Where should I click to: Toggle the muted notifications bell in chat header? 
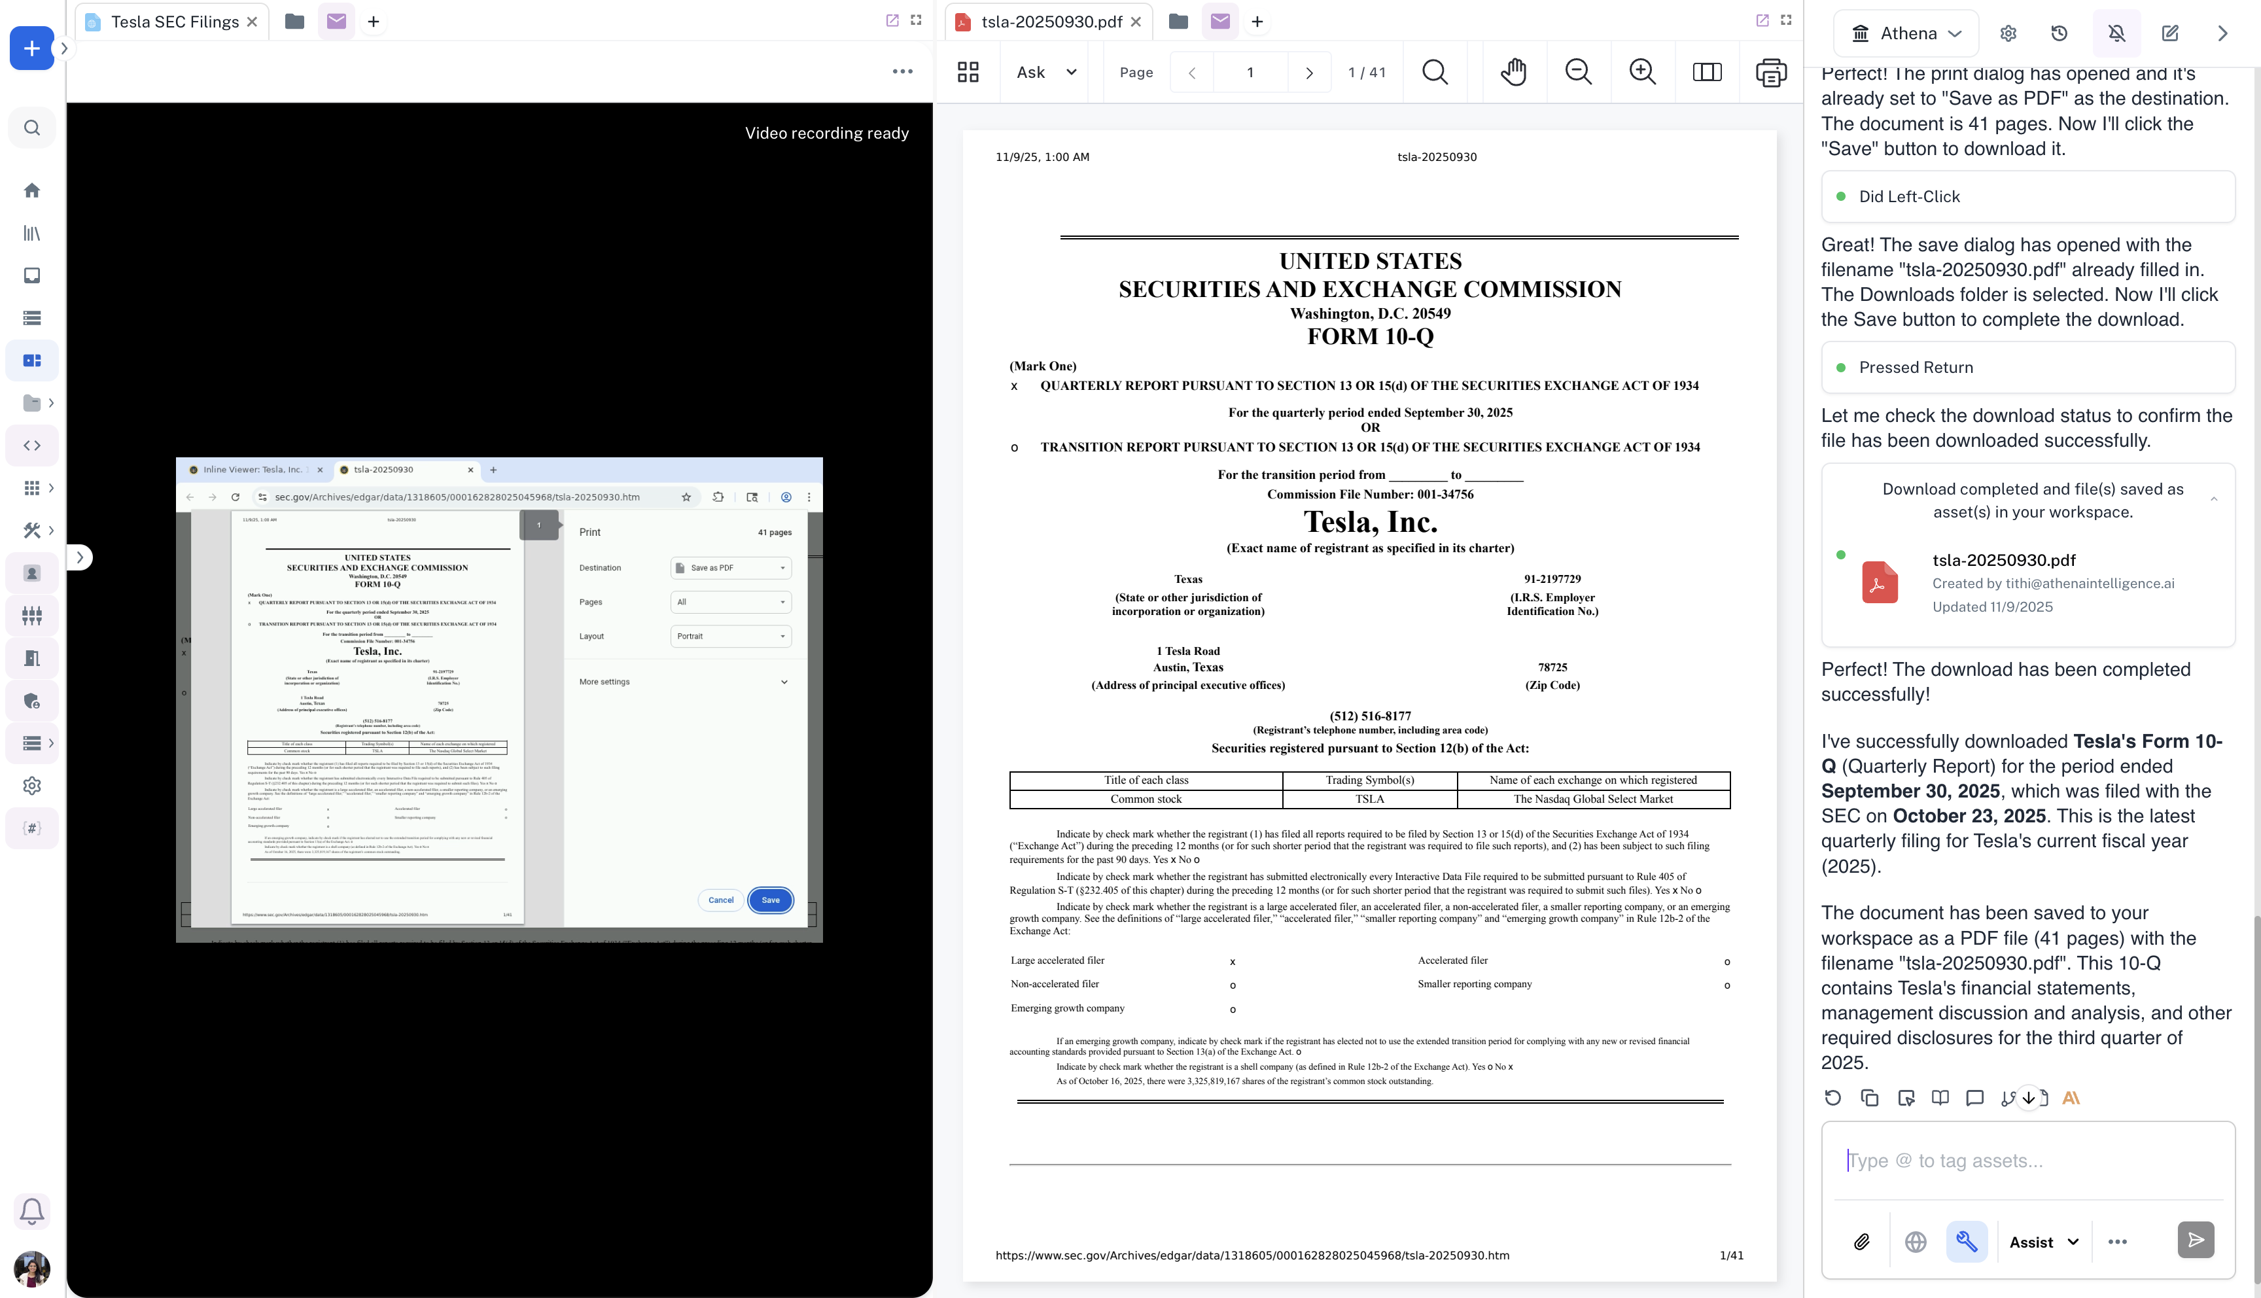[2116, 33]
